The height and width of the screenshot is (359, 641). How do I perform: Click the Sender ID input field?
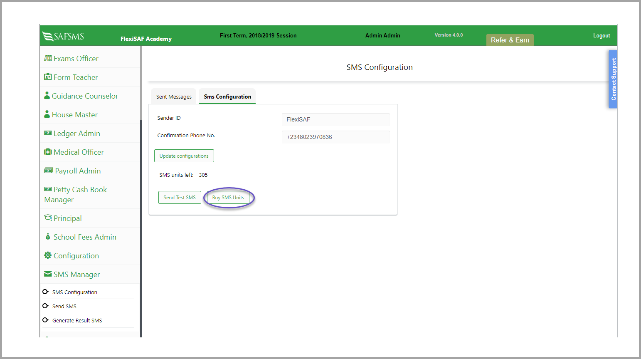336,119
